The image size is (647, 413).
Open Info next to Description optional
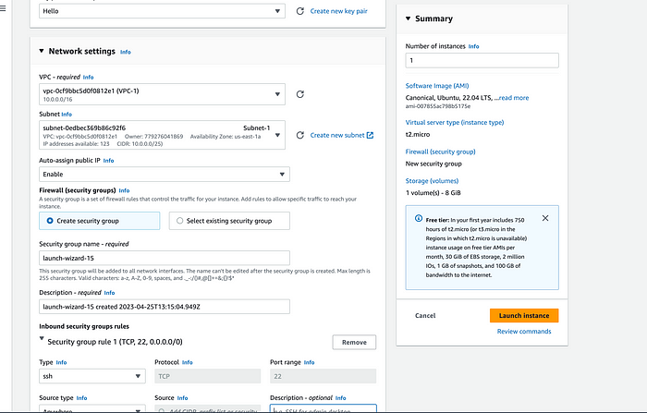pyautogui.click(x=340, y=398)
